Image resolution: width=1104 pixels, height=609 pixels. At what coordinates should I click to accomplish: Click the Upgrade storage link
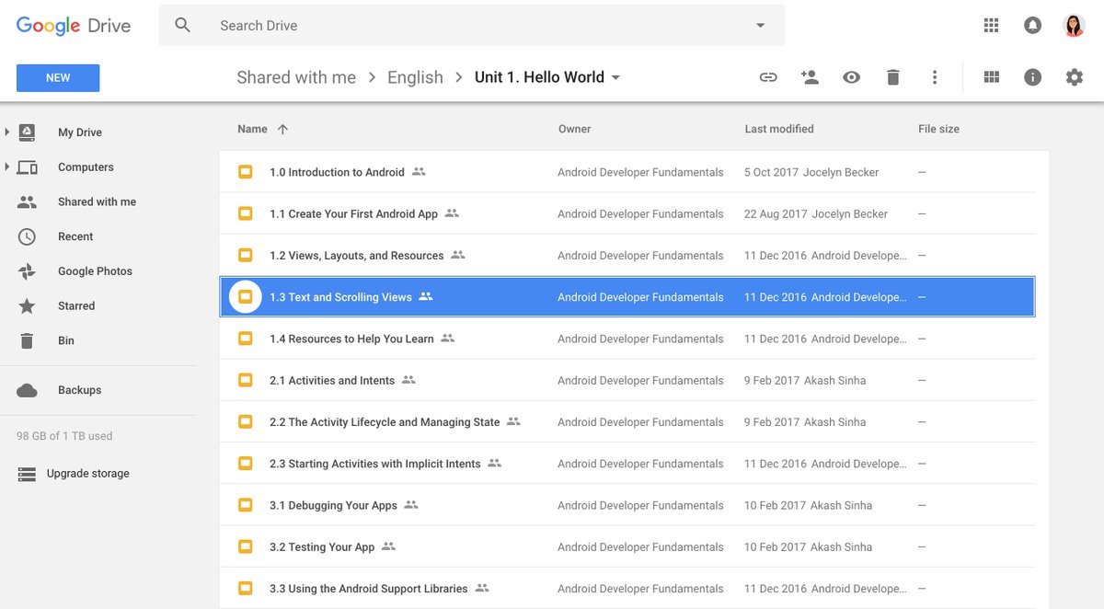coord(88,474)
